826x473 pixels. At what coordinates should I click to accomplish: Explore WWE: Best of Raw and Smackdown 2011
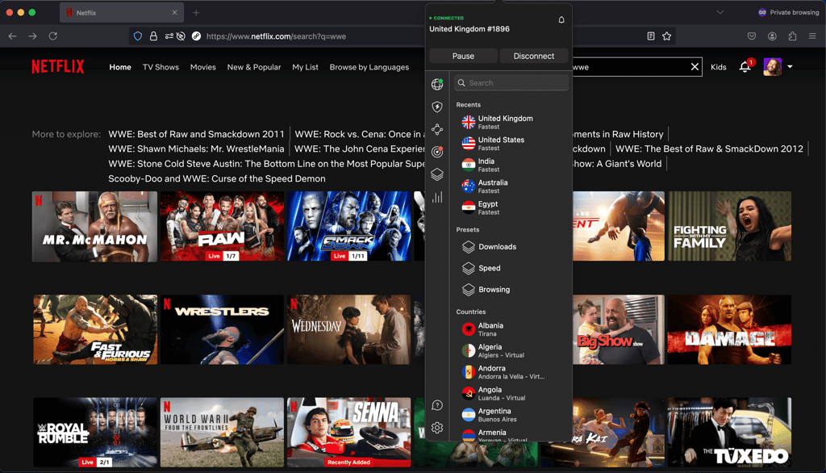tap(196, 134)
